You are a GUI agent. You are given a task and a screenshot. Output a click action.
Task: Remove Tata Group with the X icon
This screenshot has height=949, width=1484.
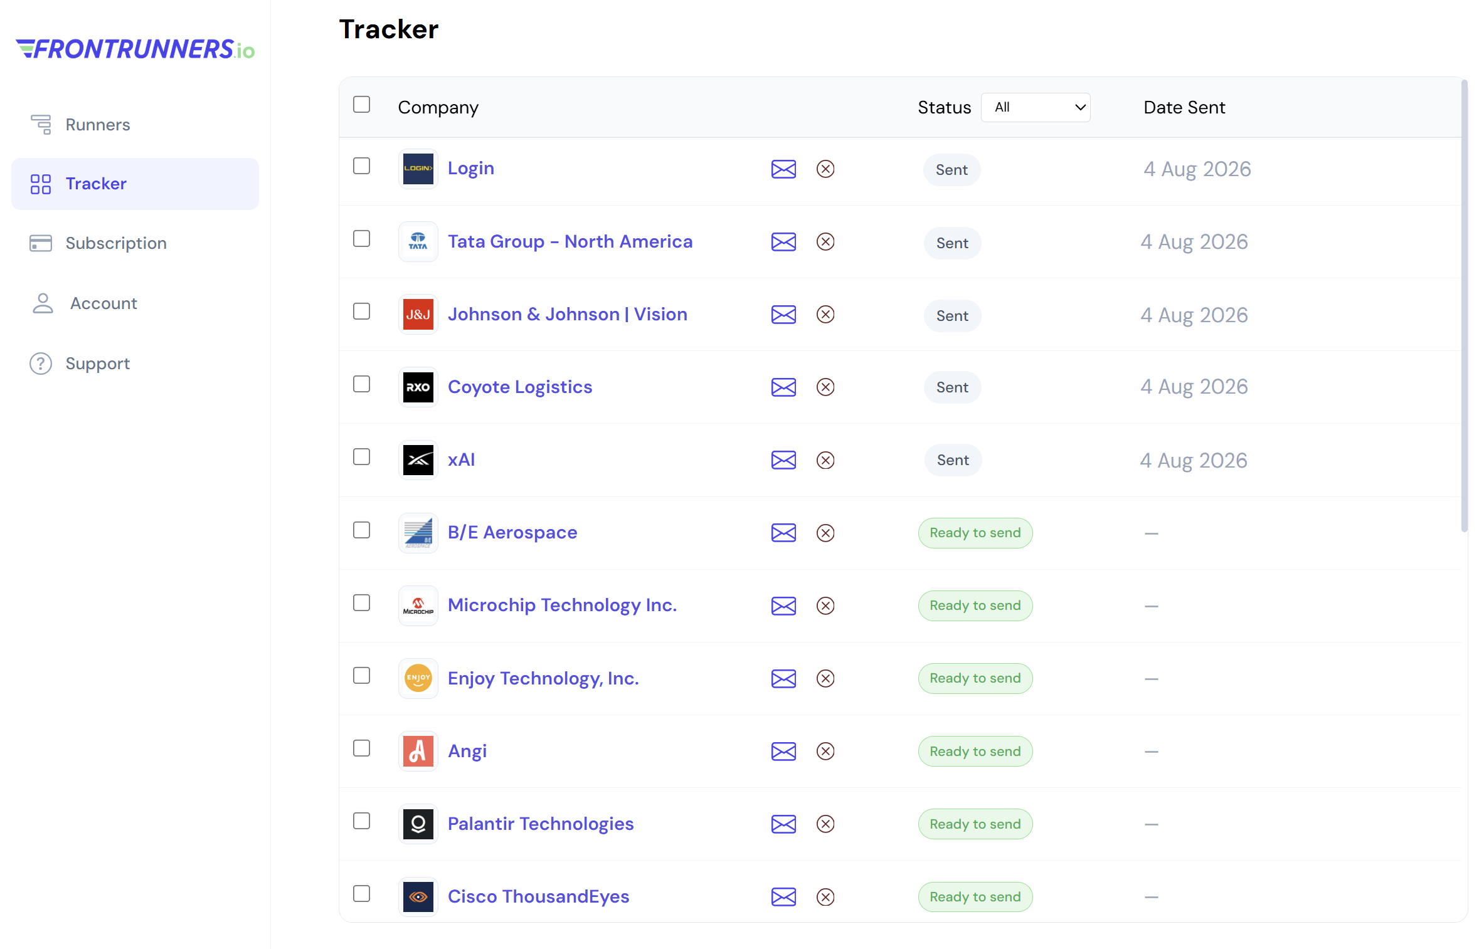(825, 242)
